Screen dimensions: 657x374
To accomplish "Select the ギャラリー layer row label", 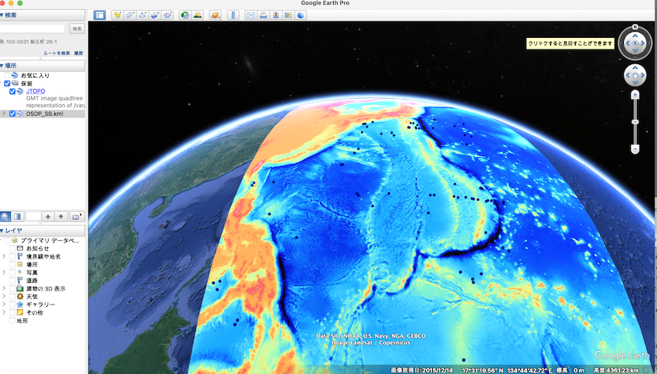I will click(x=41, y=304).
